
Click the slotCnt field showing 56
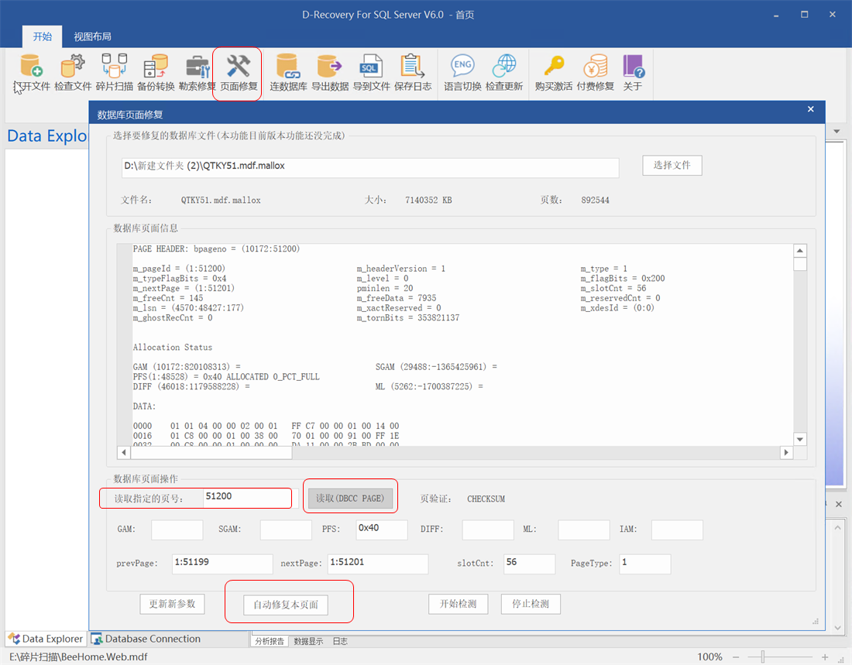[530, 564]
